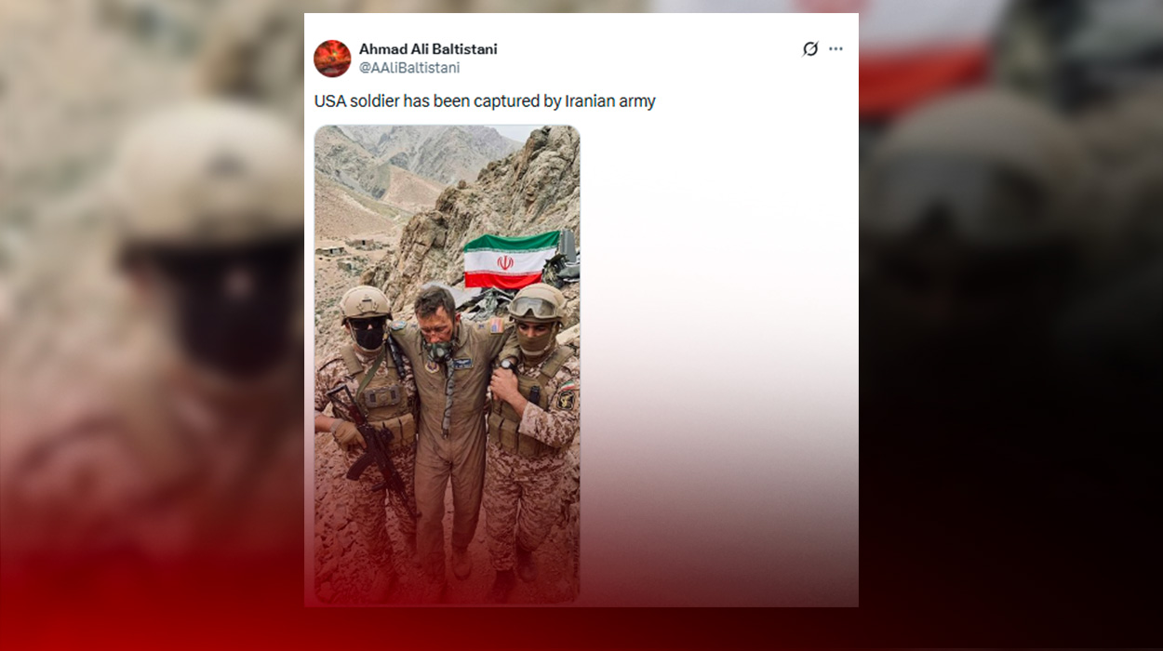This screenshot has width=1163, height=651.
Task: Open the @AAliBaltistani handle link
Action: (x=409, y=68)
